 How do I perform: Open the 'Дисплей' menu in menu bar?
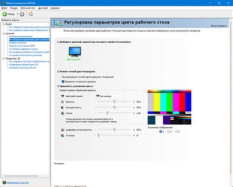43,8
